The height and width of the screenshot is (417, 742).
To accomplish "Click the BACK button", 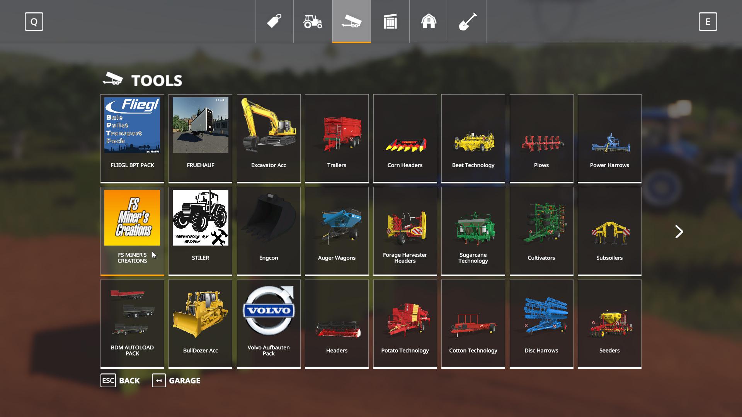I will pos(120,380).
